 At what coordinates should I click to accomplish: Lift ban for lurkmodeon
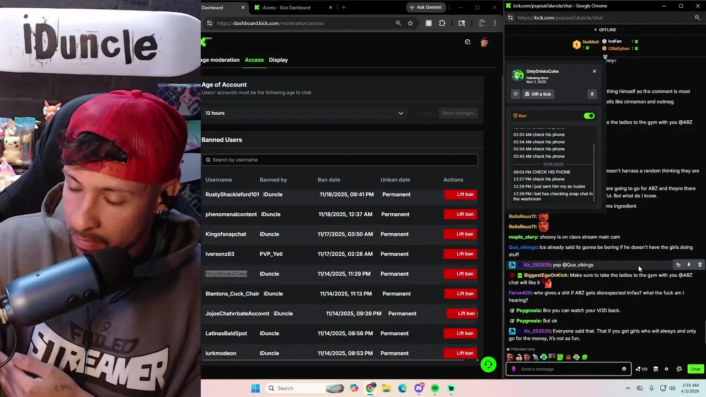pos(461,353)
